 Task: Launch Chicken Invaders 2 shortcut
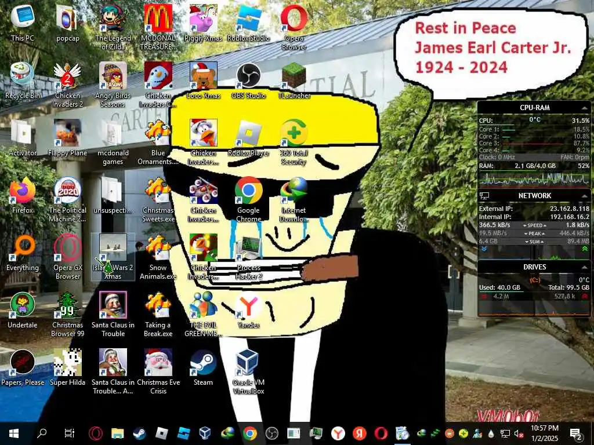click(67, 85)
